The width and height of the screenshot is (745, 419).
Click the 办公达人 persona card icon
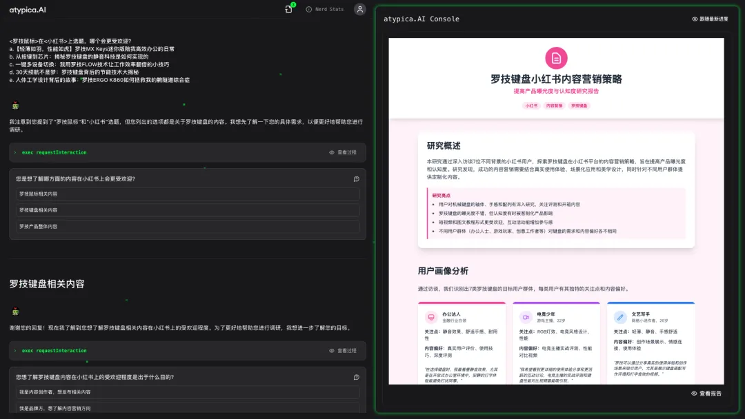pyautogui.click(x=431, y=317)
